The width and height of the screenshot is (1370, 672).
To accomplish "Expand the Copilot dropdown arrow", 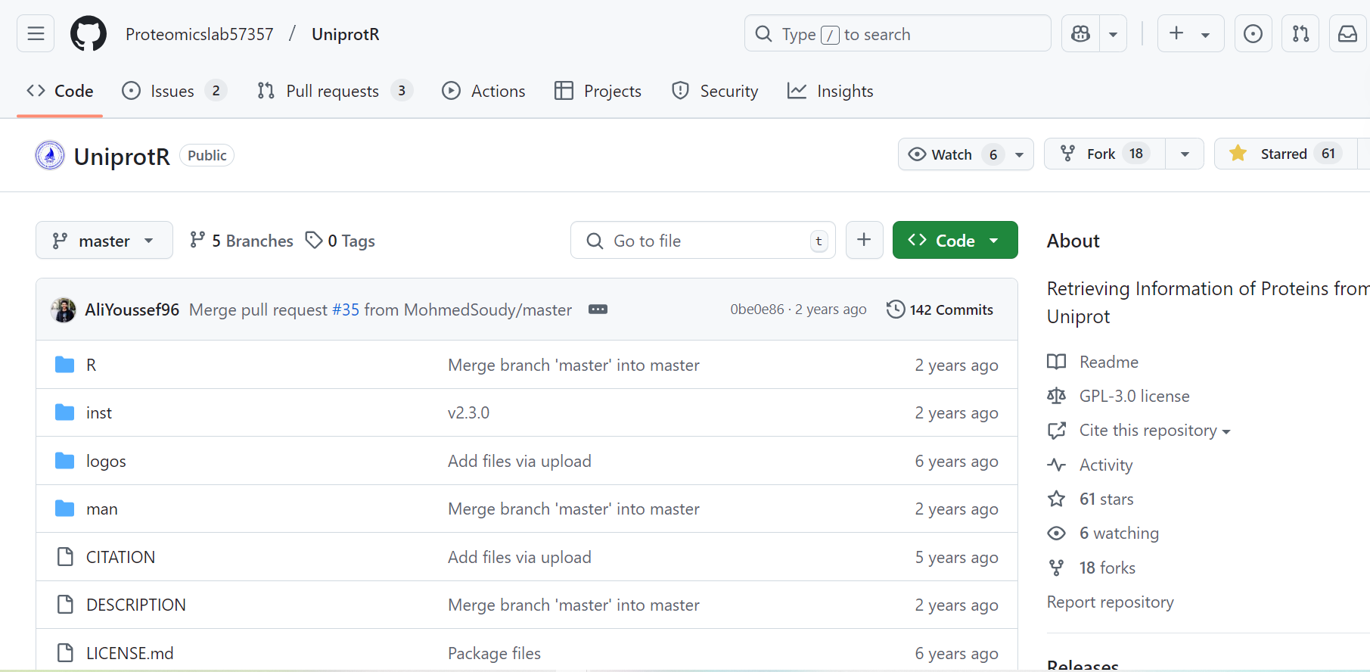I will tap(1114, 34).
